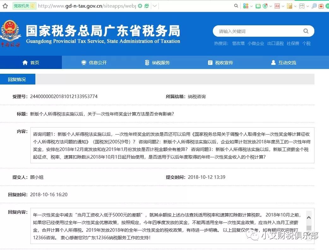Expand the arrow beside the Aa translate icon

(283, 6)
